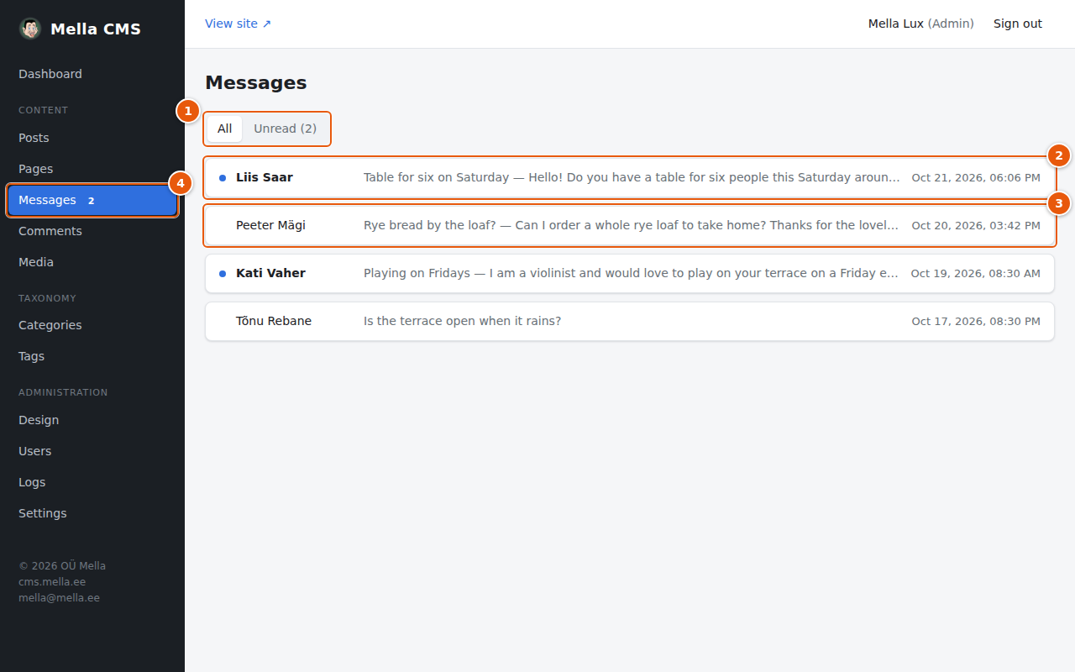Click the Mella CMS logo avatar
Image resolution: width=1075 pixels, height=672 pixels.
[x=30, y=29]
